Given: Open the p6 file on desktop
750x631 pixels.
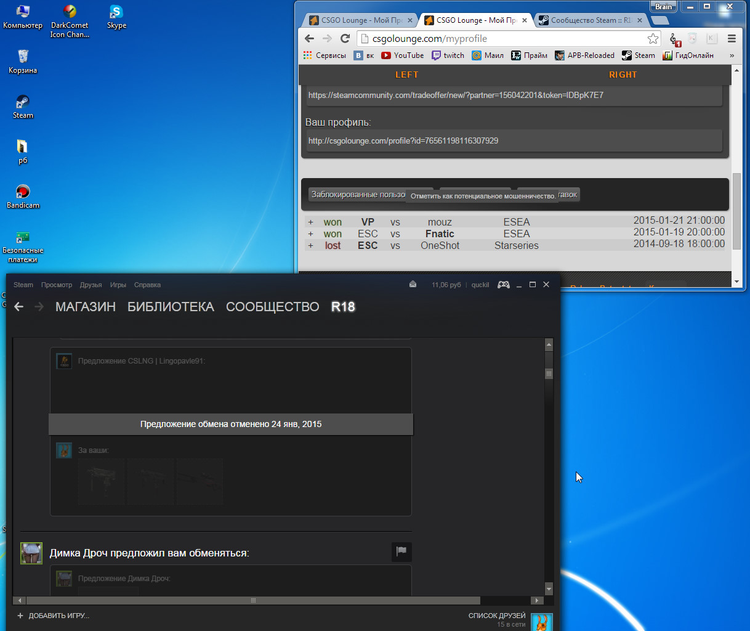Looking at the screenshot, I should [x=23, y=152].
